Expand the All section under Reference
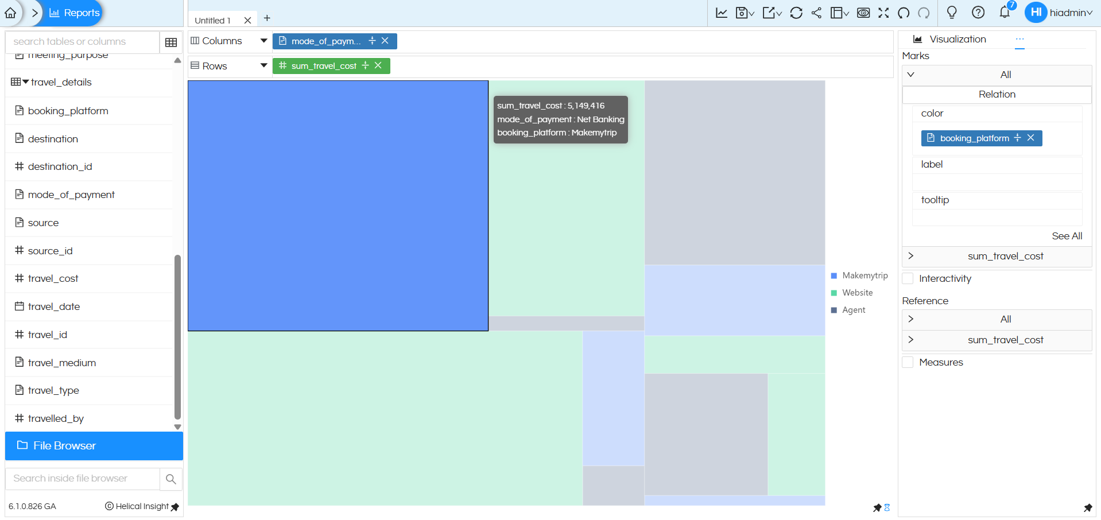 tap(911, 319)
